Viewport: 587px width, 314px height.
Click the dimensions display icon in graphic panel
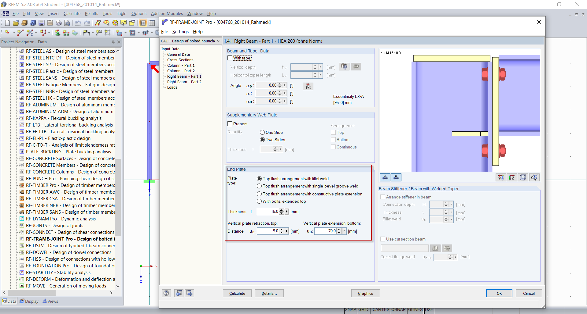[x=385, y=177]
